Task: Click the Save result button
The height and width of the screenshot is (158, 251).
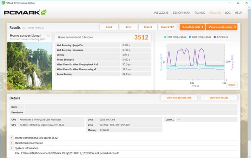Action: pos(128,27)
